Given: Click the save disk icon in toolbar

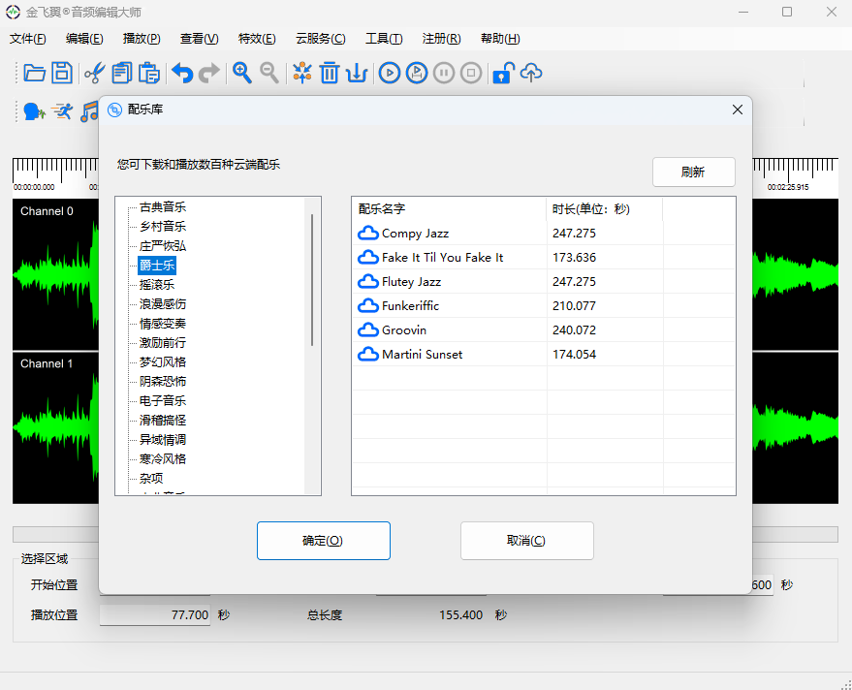Looking at the screenshot, I should click(x=62, y=73).
